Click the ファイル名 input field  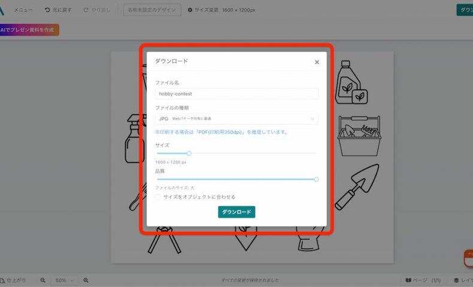click(236, 94)
